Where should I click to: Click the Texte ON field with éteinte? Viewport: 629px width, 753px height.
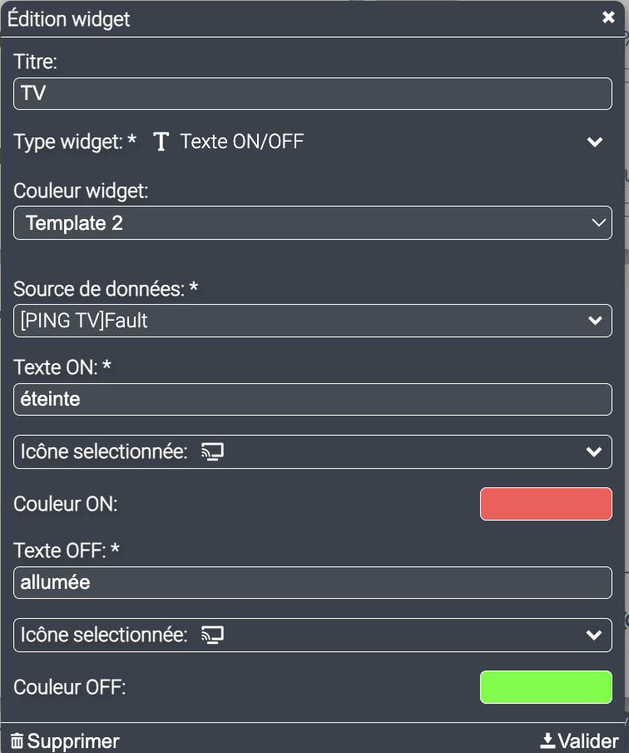coord(313,399)
